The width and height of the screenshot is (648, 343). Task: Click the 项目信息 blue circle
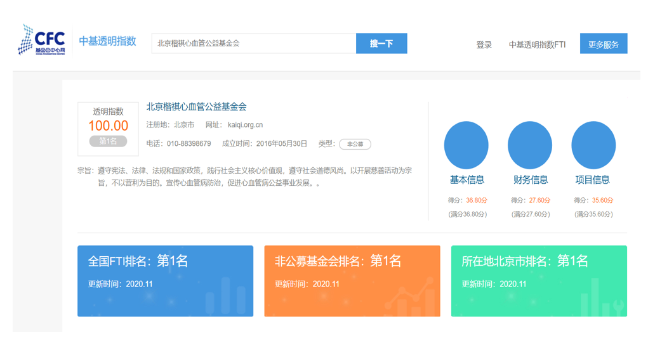tap(593, 145)
